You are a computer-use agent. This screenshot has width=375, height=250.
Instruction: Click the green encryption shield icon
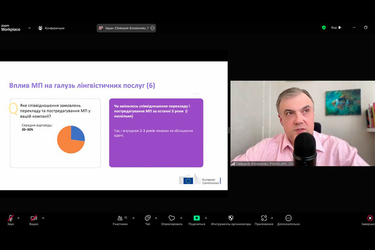324,28
